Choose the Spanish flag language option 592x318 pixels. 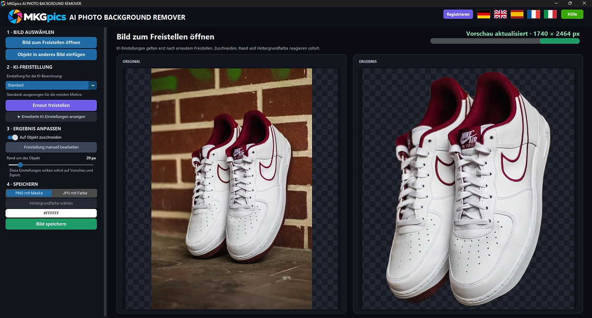517,14
